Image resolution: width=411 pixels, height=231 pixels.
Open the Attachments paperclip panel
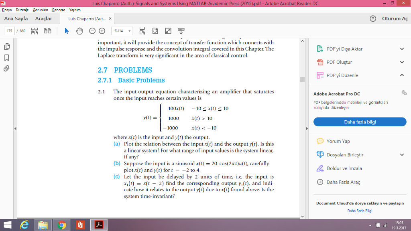tap(6, 67)
